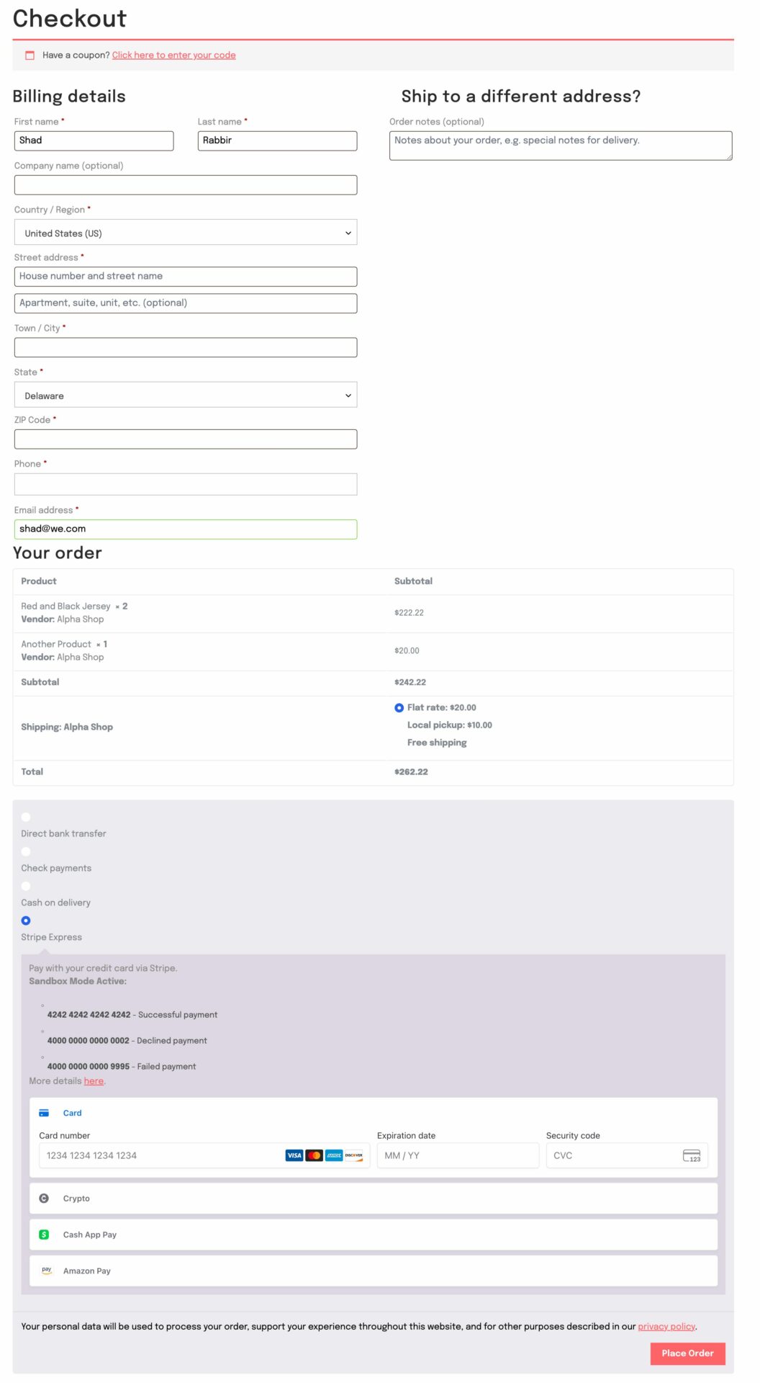Choose Direct bank transfer payment method
760x1383 pixels.
(x=26, y=817)
